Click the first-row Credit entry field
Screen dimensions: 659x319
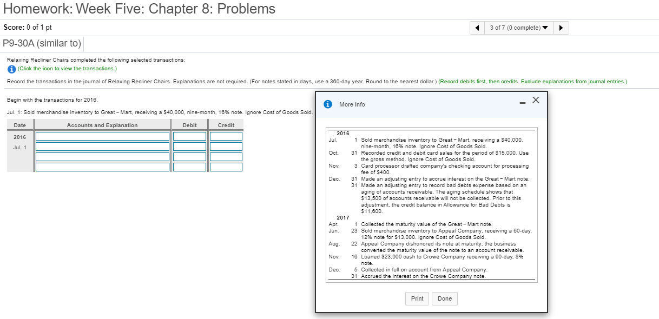(226, 137)
